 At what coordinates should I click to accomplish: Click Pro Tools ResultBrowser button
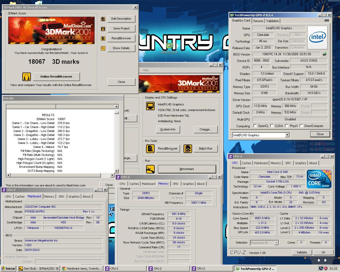[168, 148]
